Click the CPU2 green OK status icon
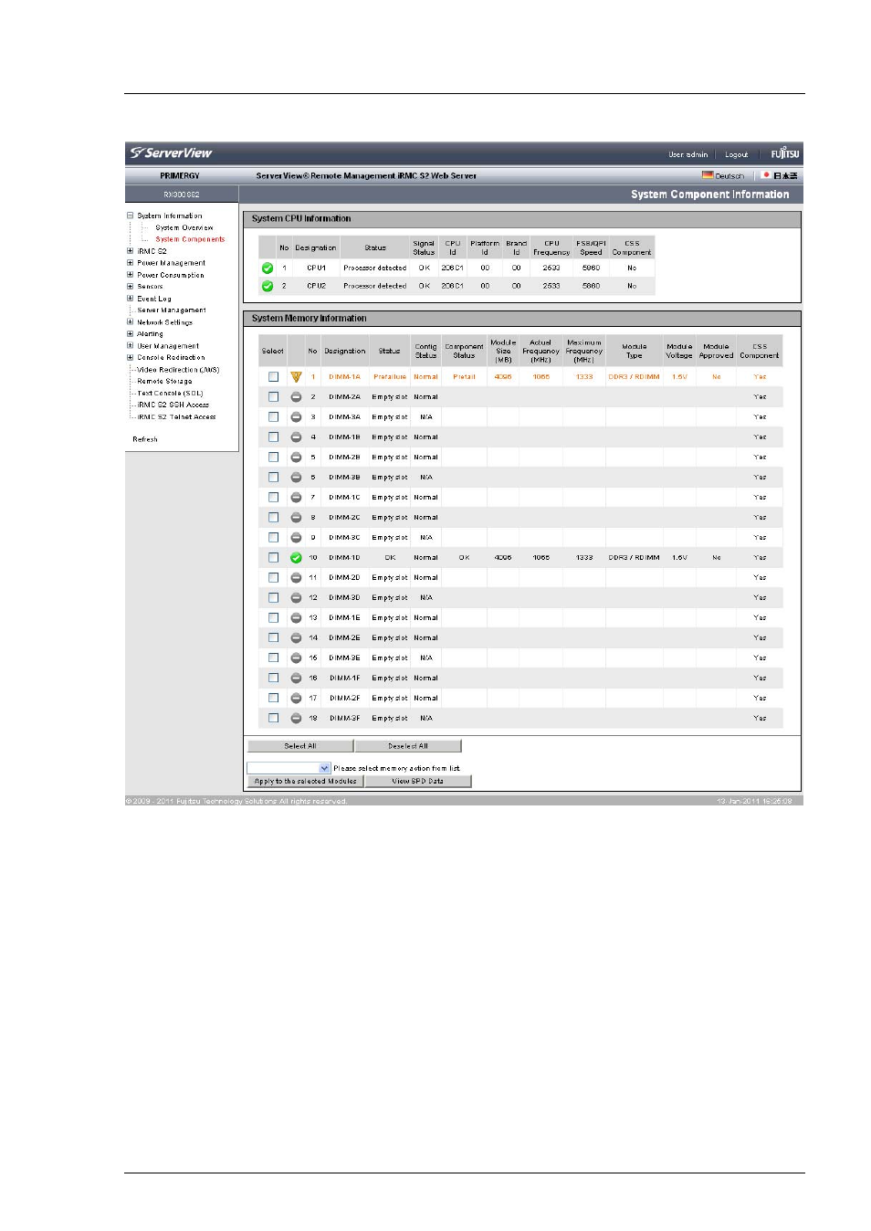 click(268, 286)
